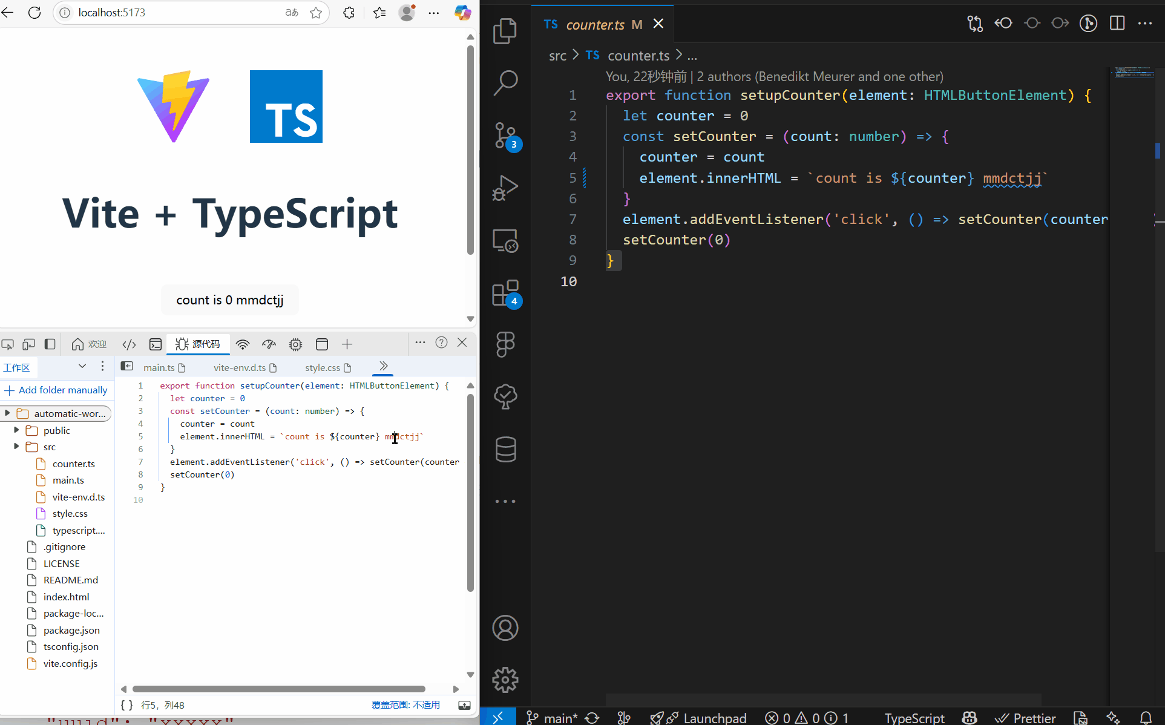The image size is (1165, 725).
Task: Toggle pretty print for the source file
Action: coord(126,705)
